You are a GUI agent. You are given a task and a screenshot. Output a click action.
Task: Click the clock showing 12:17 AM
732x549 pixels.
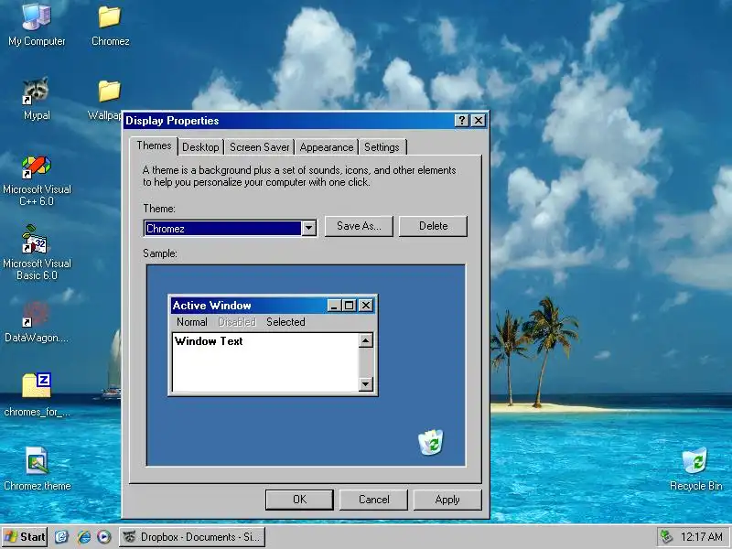701,537
